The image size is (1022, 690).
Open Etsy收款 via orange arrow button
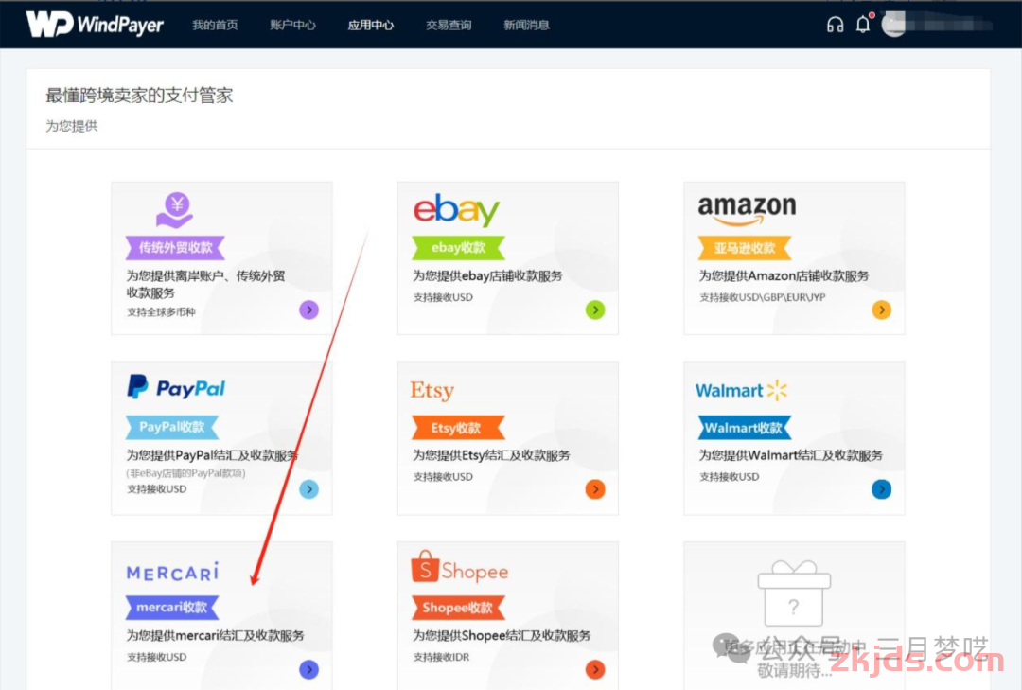point(595,489)
